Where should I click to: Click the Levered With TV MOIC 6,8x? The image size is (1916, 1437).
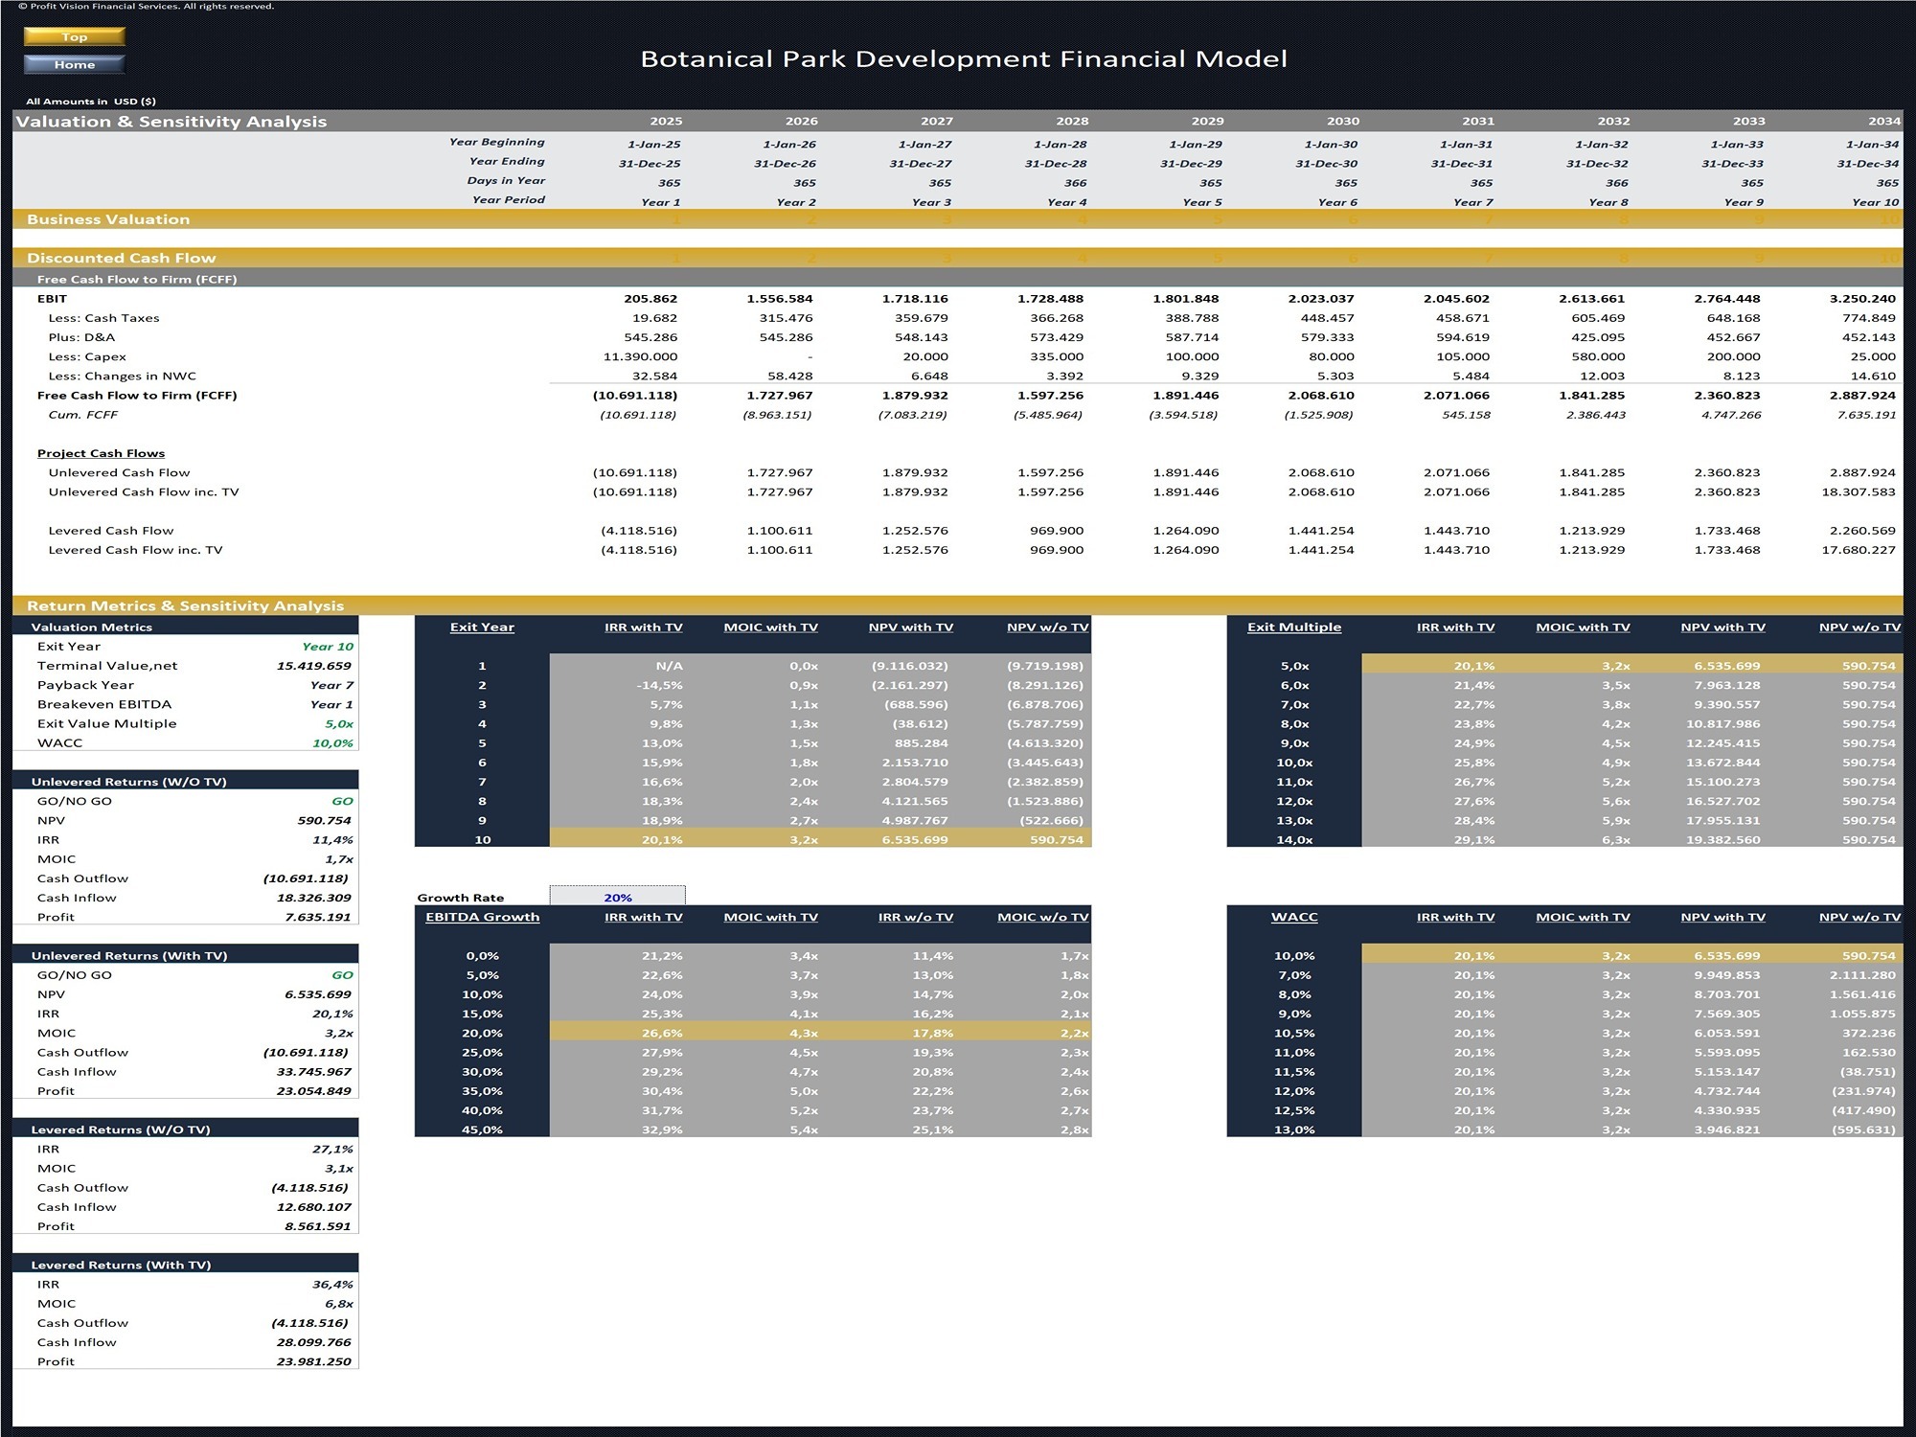338,1304
